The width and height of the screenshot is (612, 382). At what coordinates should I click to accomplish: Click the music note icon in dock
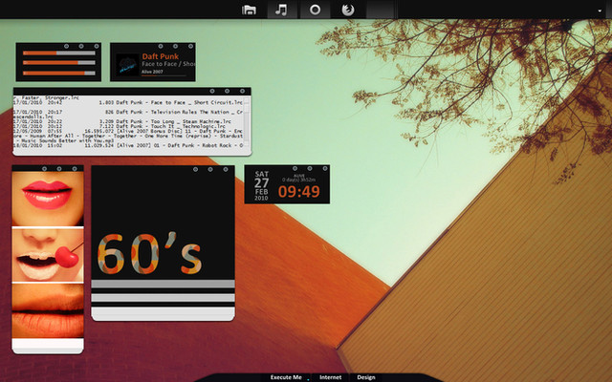[x=281, y=10]
